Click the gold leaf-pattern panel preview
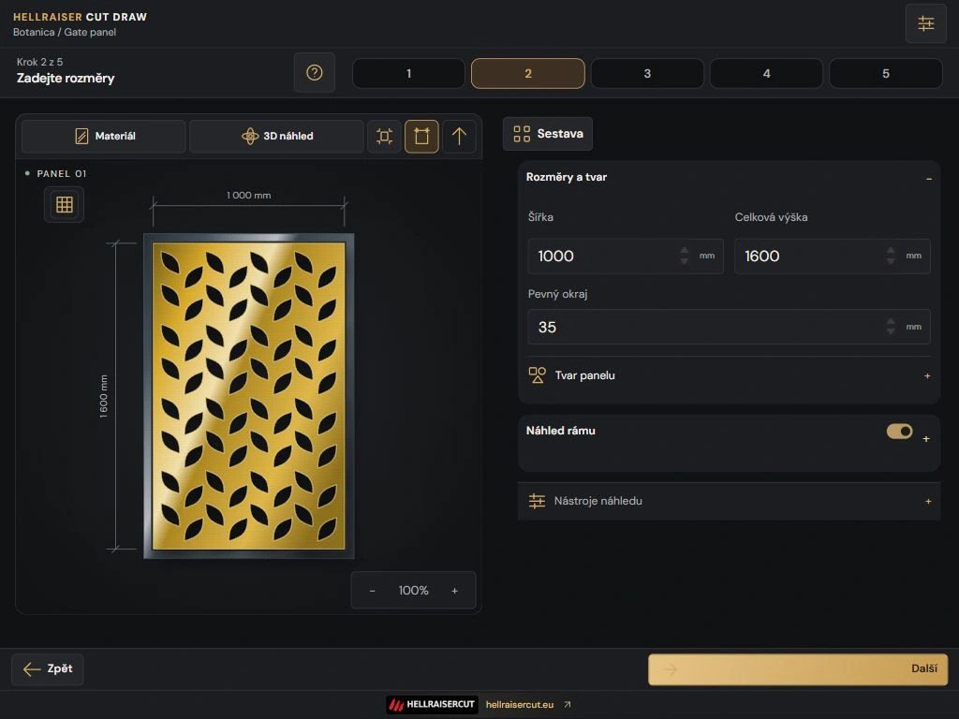Viewport: 959px width, 719px height. (x=249, y=396)
